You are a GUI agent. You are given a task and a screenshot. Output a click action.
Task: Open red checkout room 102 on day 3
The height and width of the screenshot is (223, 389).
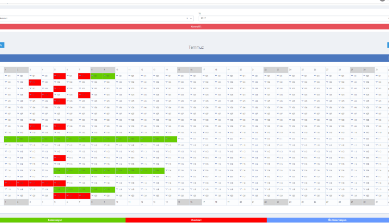click(35, 82)
